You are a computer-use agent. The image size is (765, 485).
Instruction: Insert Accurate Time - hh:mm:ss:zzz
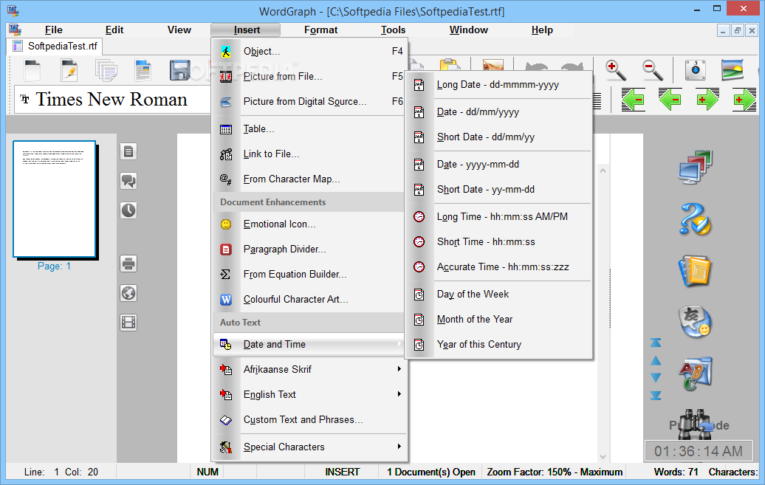(498, 267)
